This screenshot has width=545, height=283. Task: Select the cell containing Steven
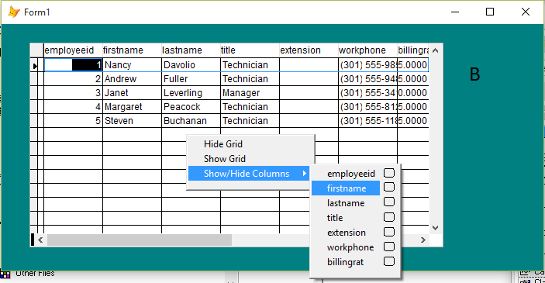coord(132,121)
